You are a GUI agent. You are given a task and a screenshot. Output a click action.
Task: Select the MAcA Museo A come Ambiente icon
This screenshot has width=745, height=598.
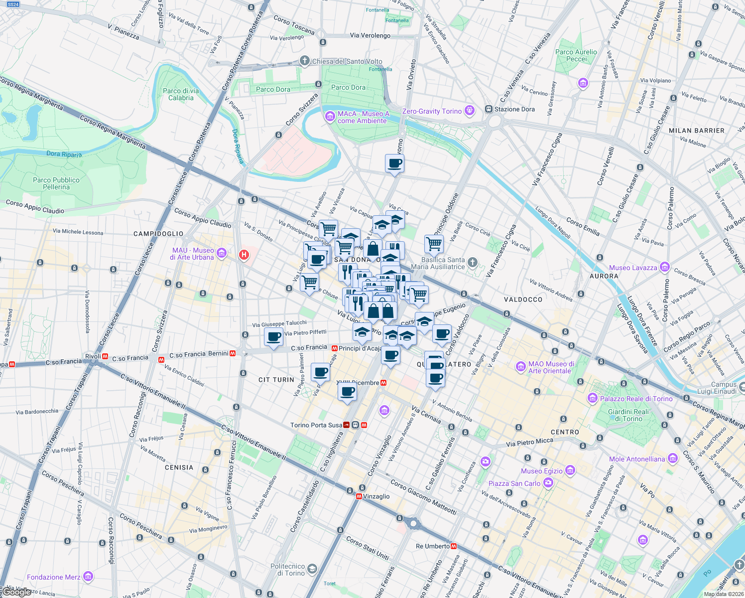point(329,116)
